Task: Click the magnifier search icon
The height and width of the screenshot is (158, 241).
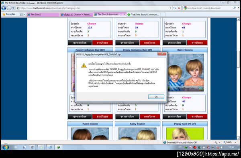Action: click(235, 8)
